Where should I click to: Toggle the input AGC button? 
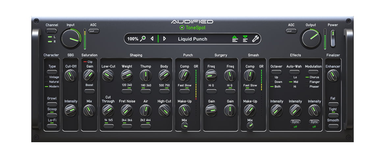[x=93, y=31]
